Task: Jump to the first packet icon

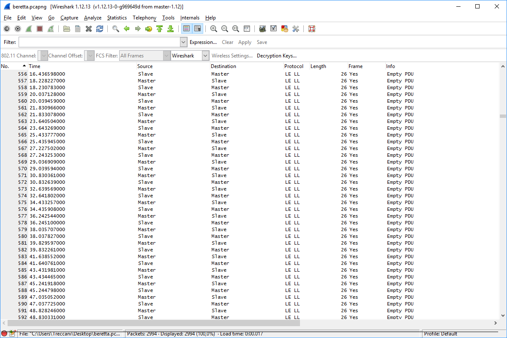Action: (x=159, y=29)
